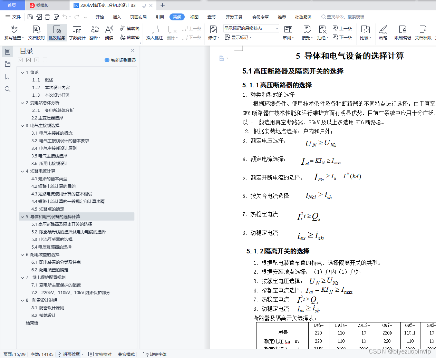
Task: Expand all headings with the plus icon
Action: (37, 60)
